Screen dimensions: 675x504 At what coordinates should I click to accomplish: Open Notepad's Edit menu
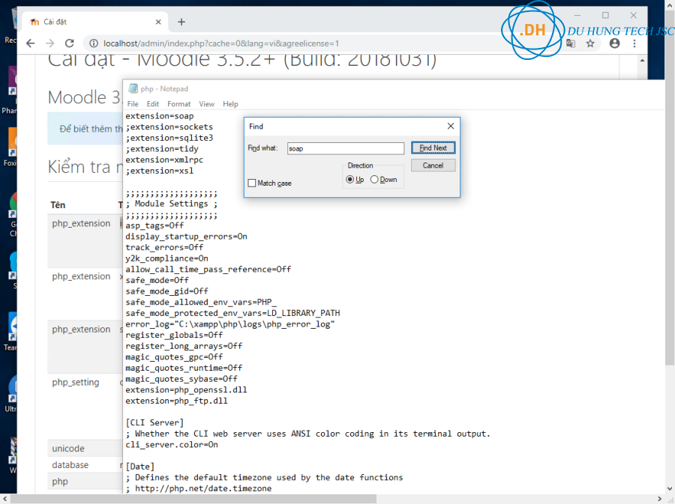tap(153, 104)
